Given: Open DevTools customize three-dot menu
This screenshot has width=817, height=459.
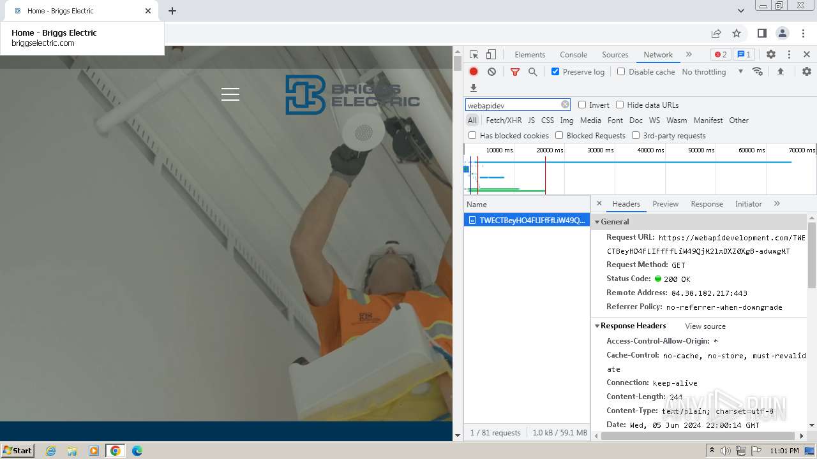Looking at the screenshot, I should click(x=789, y=55).
